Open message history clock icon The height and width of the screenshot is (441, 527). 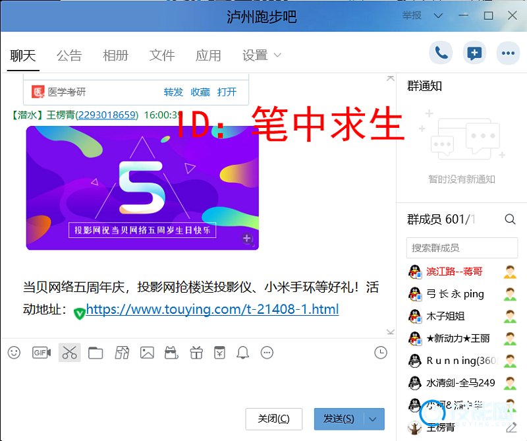[381, 353]
